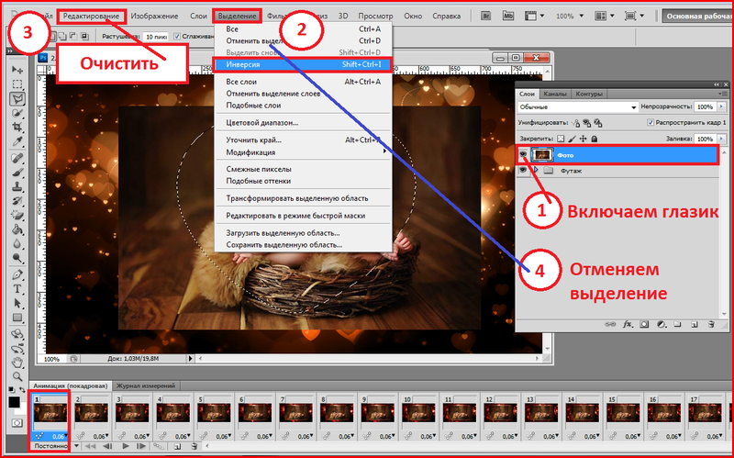Screen dimensions: 734x458
Task: Open the Непрозрачность slider arrow
Action: pyautogui.click(x=721, y=106)
